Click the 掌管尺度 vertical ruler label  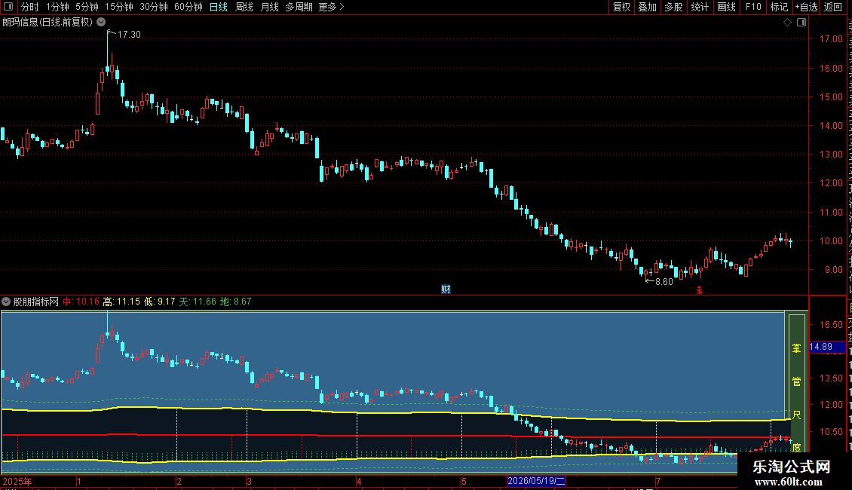click(x=796, y=383)
